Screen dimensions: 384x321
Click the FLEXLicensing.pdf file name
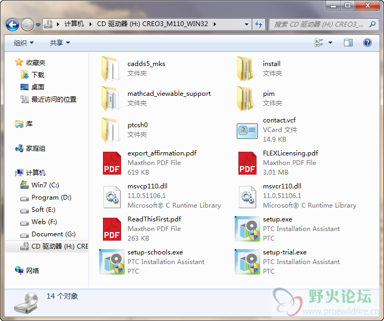(291, 153)
